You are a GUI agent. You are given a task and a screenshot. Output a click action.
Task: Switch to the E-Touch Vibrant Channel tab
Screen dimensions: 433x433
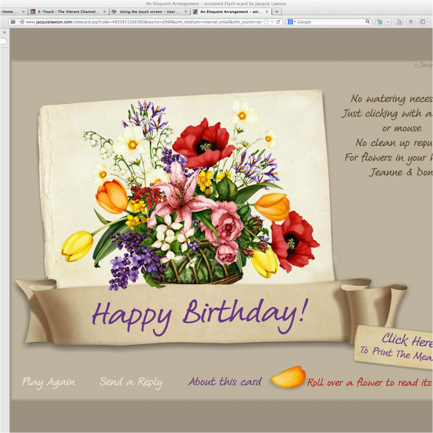(x=68, y=12)
